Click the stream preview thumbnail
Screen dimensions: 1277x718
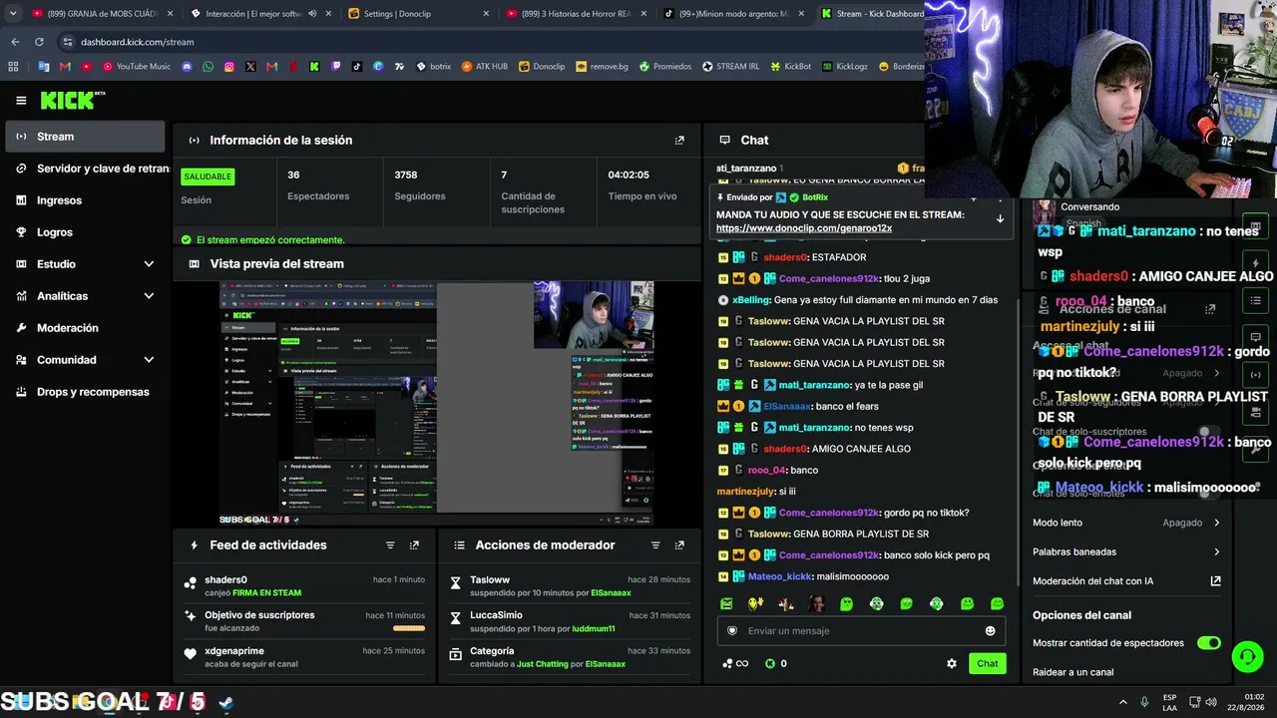(437, 404)
